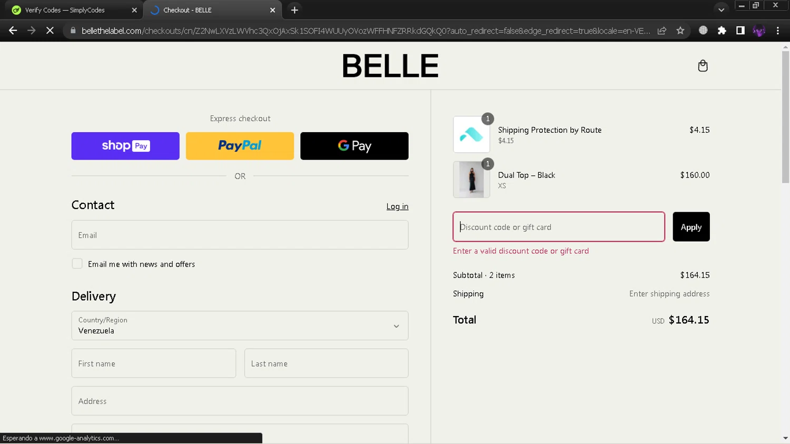The height and width of the screenshot is (444, 790).
Task: Click the browser address bar URL
Action: tap(366, 31)
